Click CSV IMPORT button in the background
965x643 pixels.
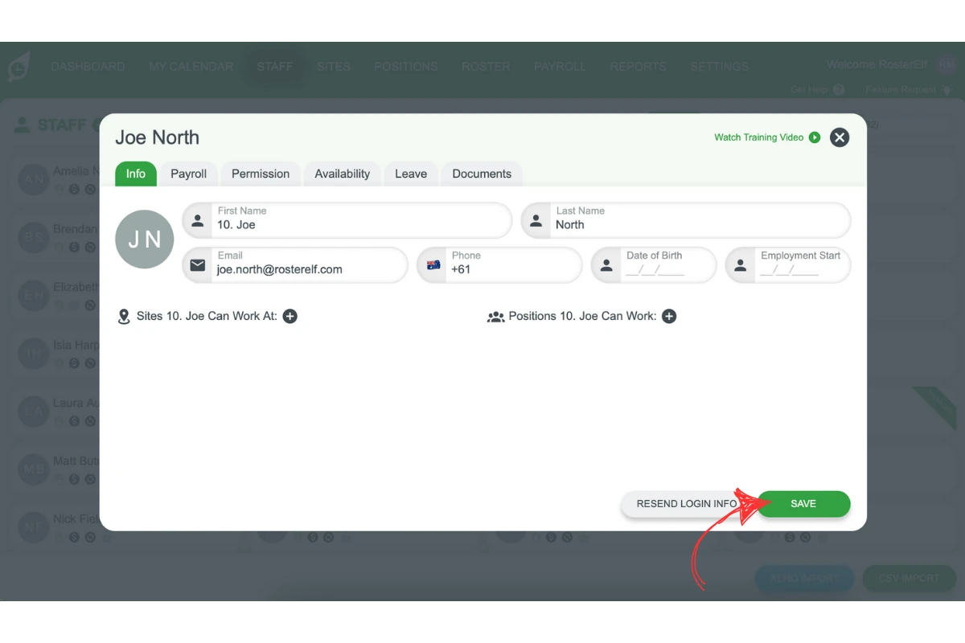pyautogui.click(x=909, y=578)
